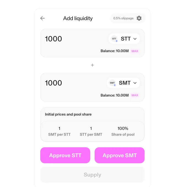173x187 pixels.
Task: Click the SMT per STT price value
Action: 59,129
